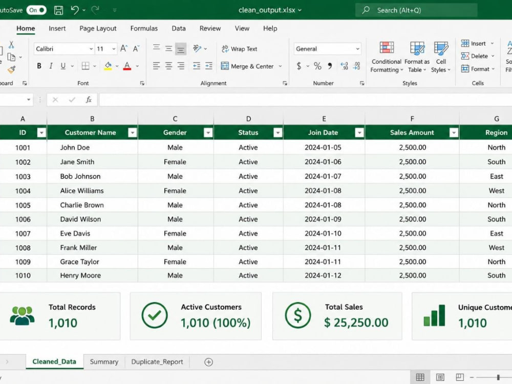Click the Middle Align icon
The width and height of the screenshot is (512, 384).
click(168, 49)
